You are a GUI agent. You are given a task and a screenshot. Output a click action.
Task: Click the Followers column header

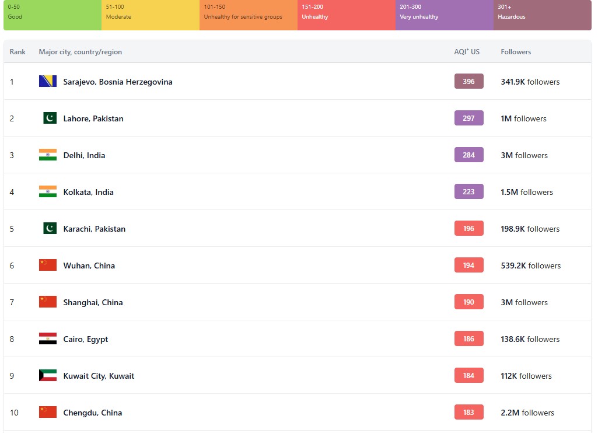tap(516, 52)
